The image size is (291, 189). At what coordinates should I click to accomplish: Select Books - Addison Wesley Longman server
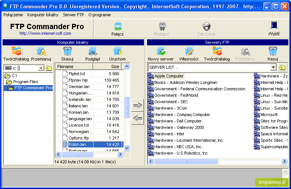183,82
